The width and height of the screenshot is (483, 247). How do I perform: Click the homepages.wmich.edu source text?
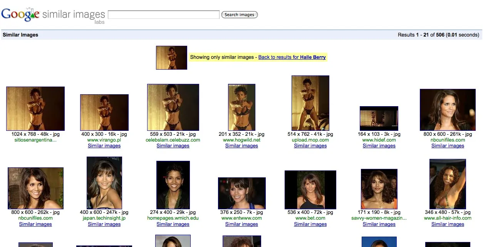[173, 218]
